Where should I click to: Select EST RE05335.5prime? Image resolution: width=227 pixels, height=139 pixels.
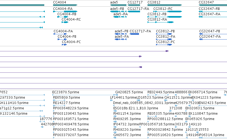[x=161, y=114]
